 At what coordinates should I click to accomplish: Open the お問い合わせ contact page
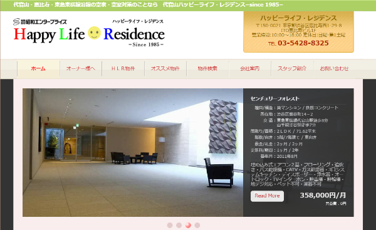point(334,68)
